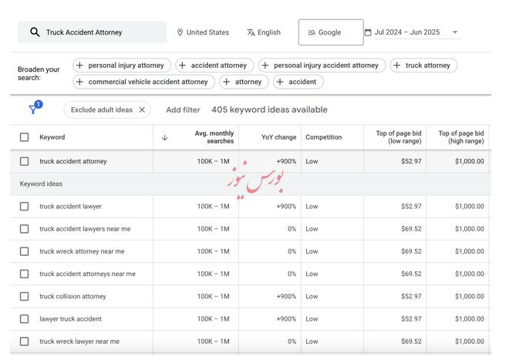
Task: Click the Add filter link
Action: [183, 110]
